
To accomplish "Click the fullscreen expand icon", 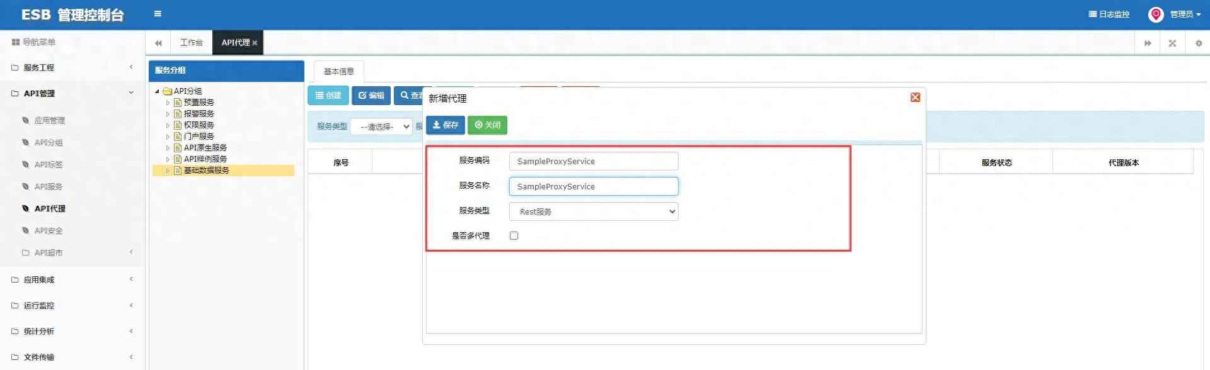I will [x=1172, y=43].
